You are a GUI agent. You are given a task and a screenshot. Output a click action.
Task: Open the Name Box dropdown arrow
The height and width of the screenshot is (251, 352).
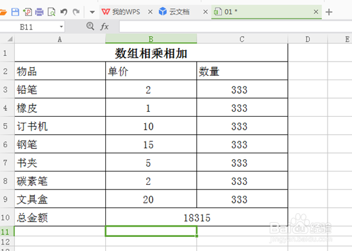coord(61,27)
